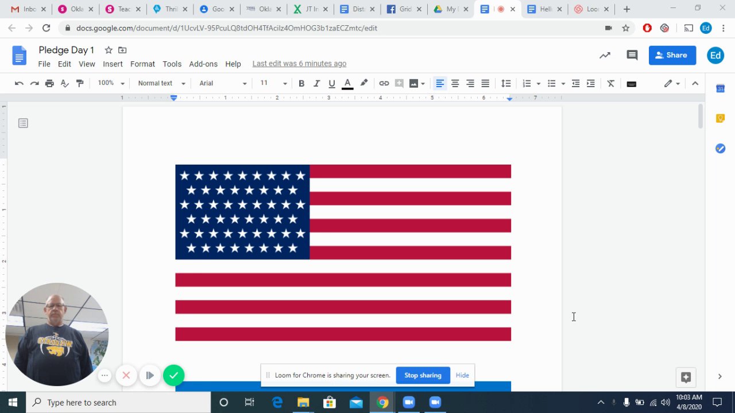
Task: Set left text alignment
Action: (440, 83)
